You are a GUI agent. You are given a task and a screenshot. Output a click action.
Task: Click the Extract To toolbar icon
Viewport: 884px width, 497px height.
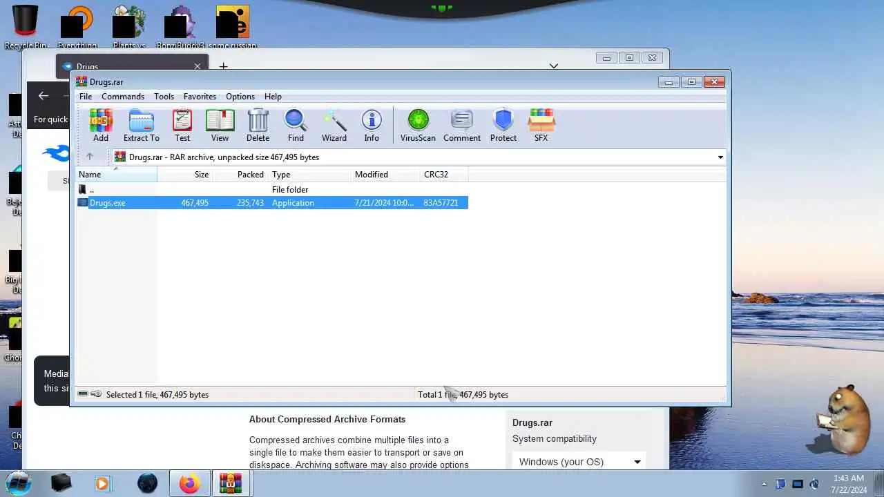pos(141,126)
